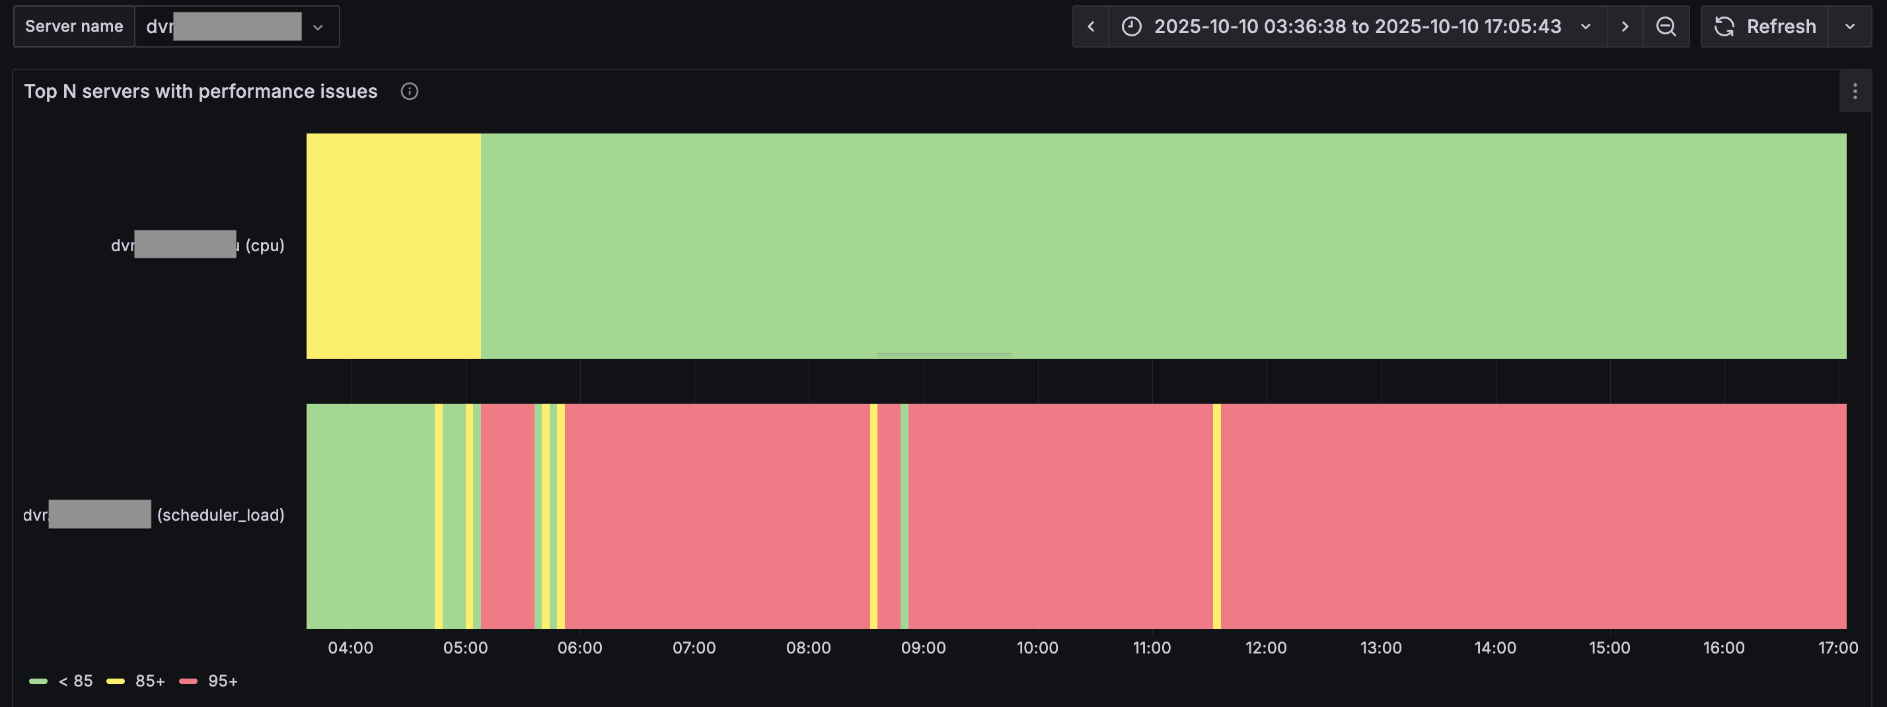The height and width of the screenshot is (707, 1887).
Task: Click the green '< 85' legend color swatch
Action: coord(38,681)
